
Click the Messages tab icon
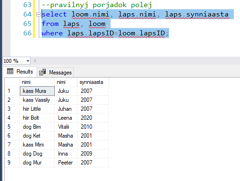43,72
